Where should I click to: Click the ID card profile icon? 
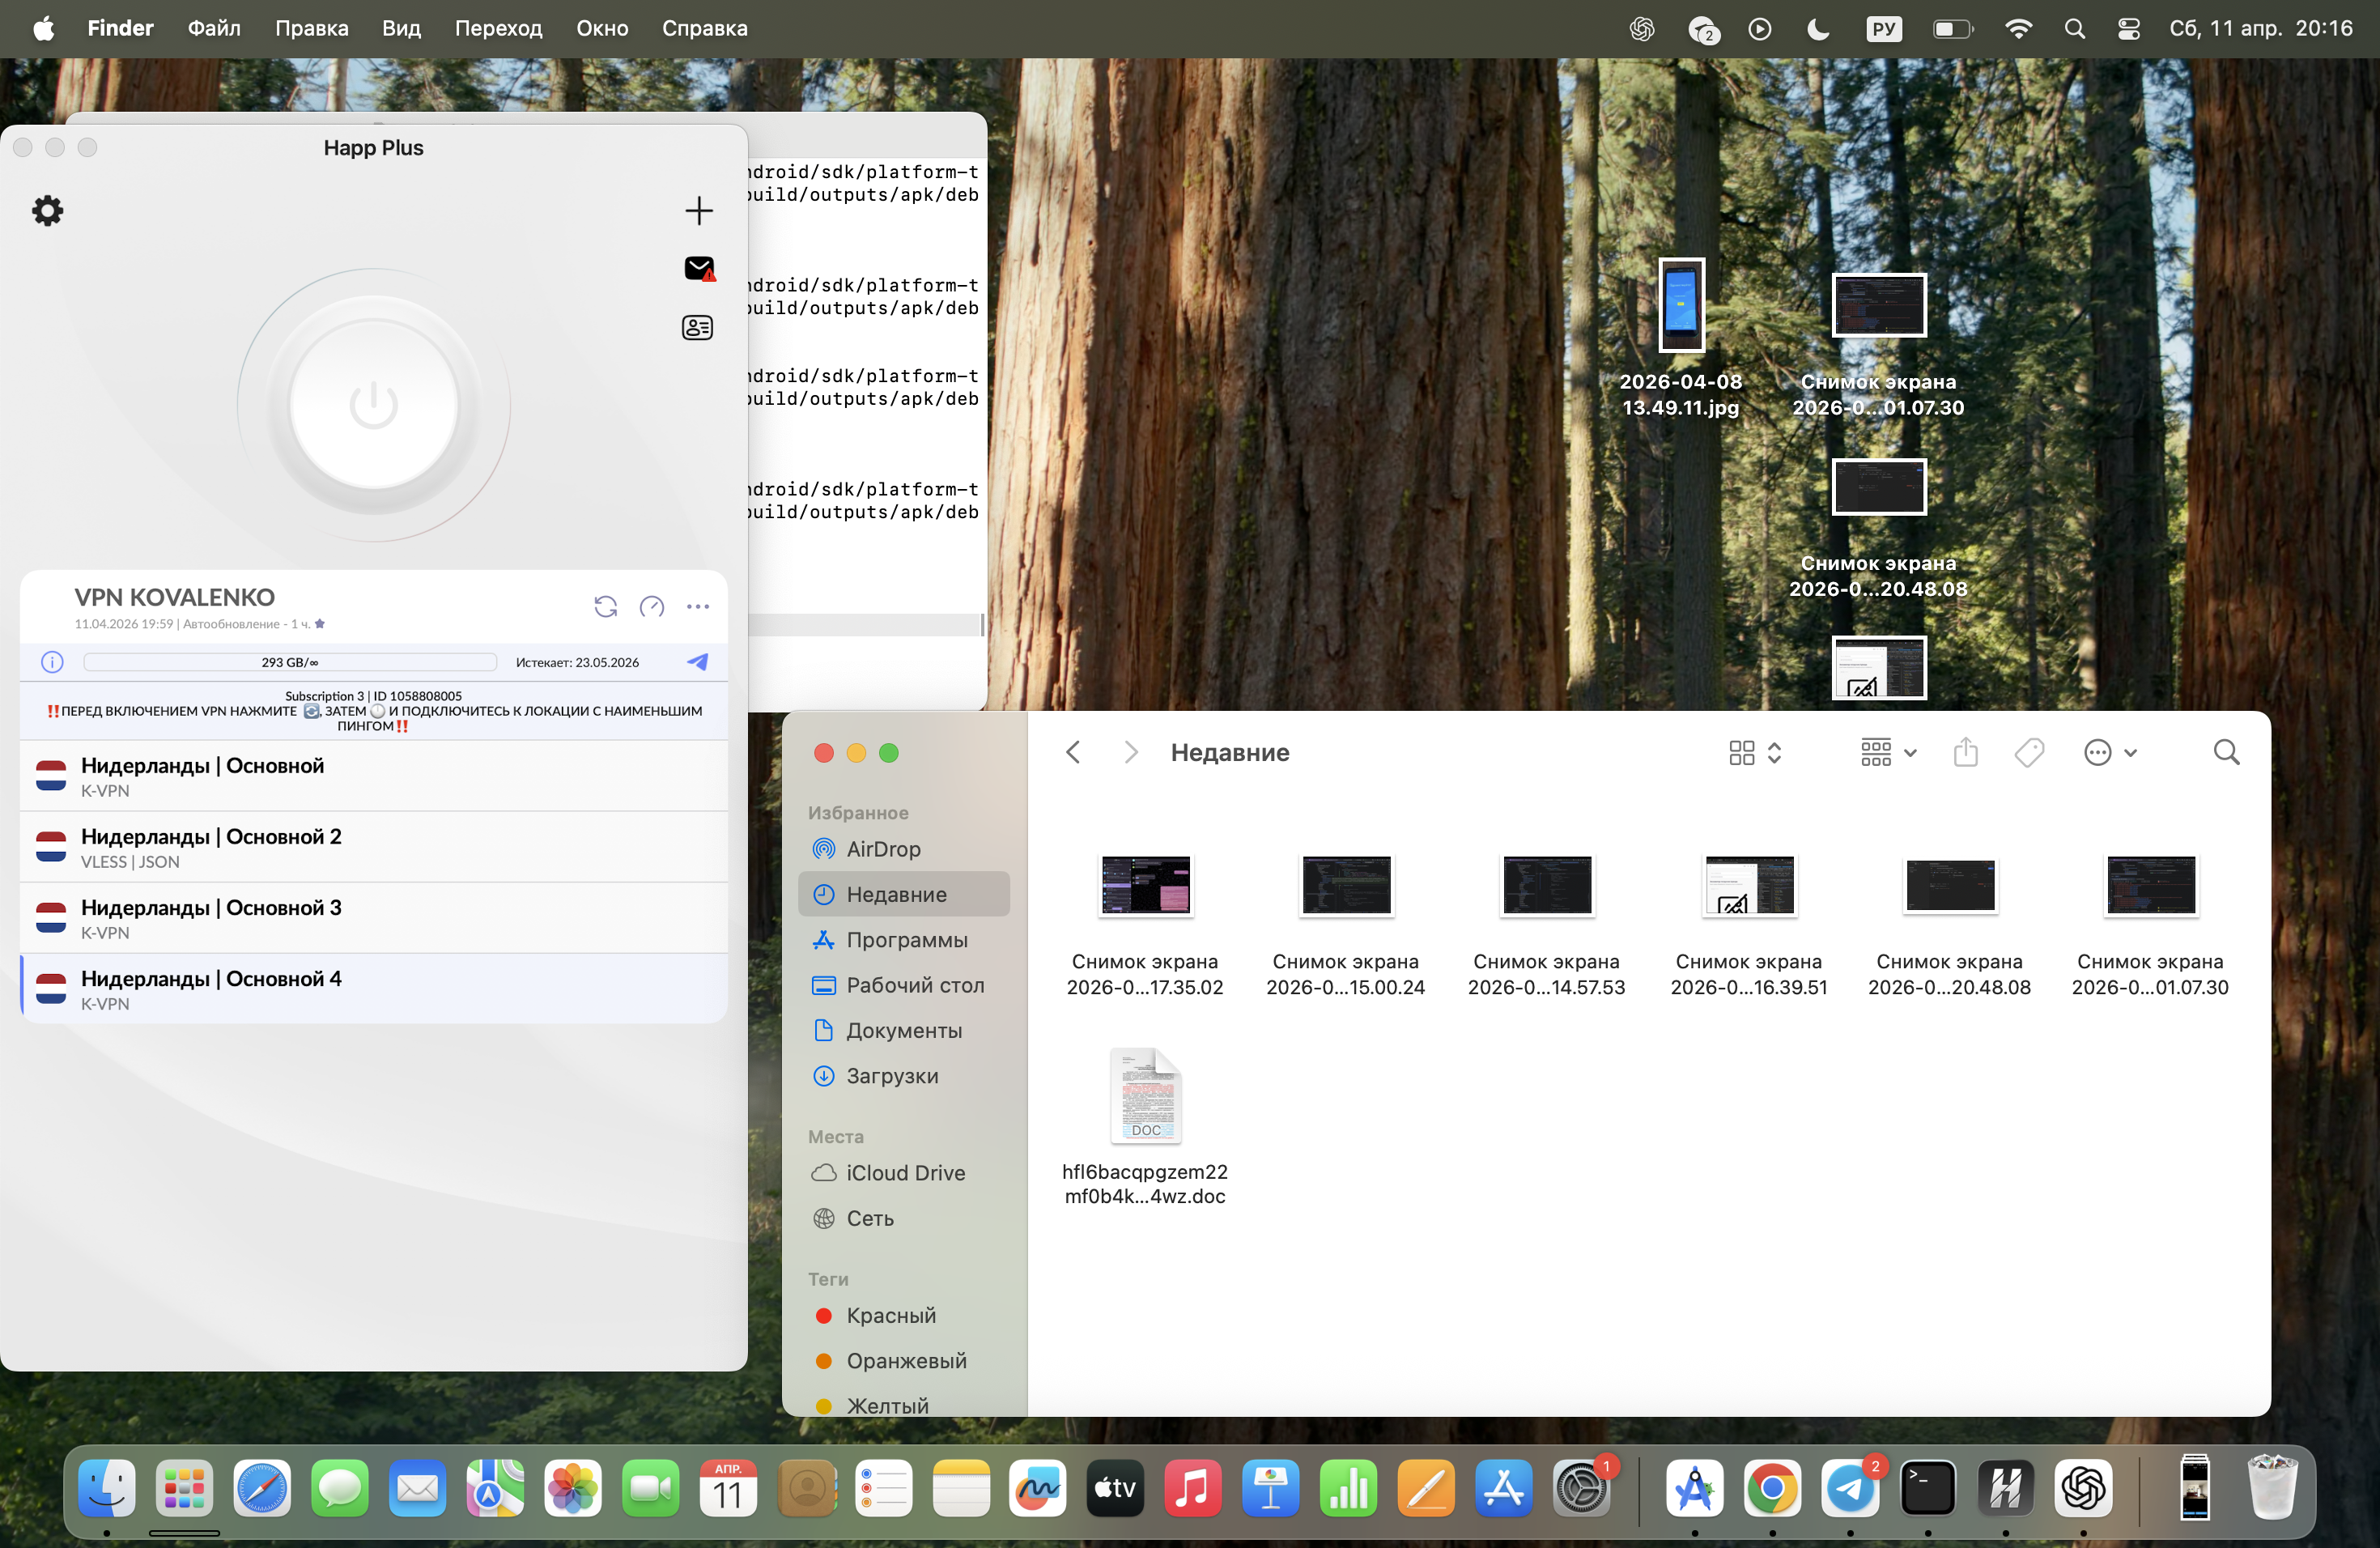(697, 328)
